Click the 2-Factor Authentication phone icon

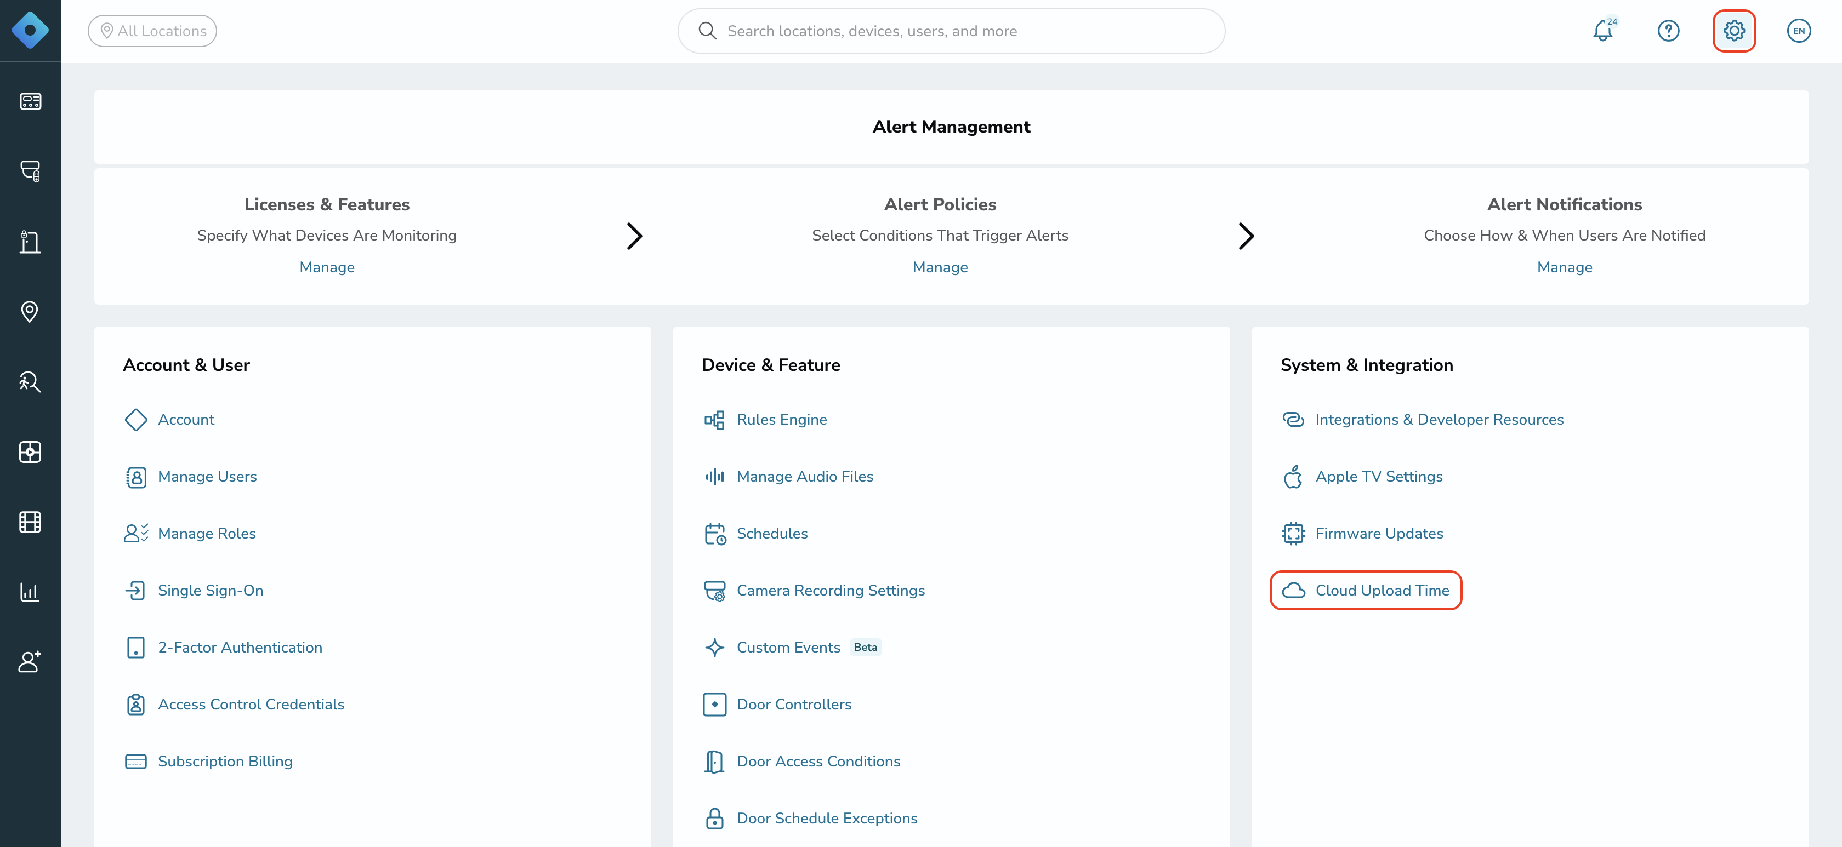136,648
